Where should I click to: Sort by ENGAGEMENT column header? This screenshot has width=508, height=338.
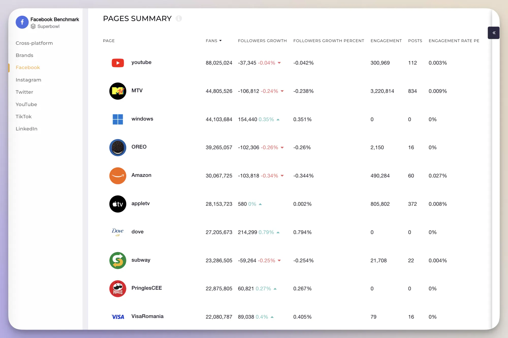pyautogui.click(x=386, y=41)
